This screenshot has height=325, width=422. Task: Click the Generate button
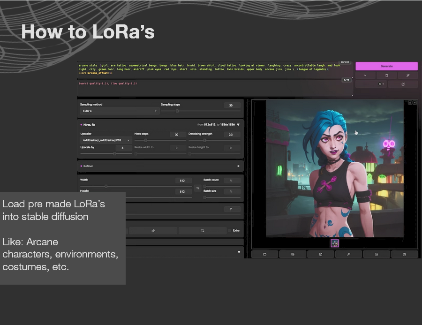click(x=386, y=66)
